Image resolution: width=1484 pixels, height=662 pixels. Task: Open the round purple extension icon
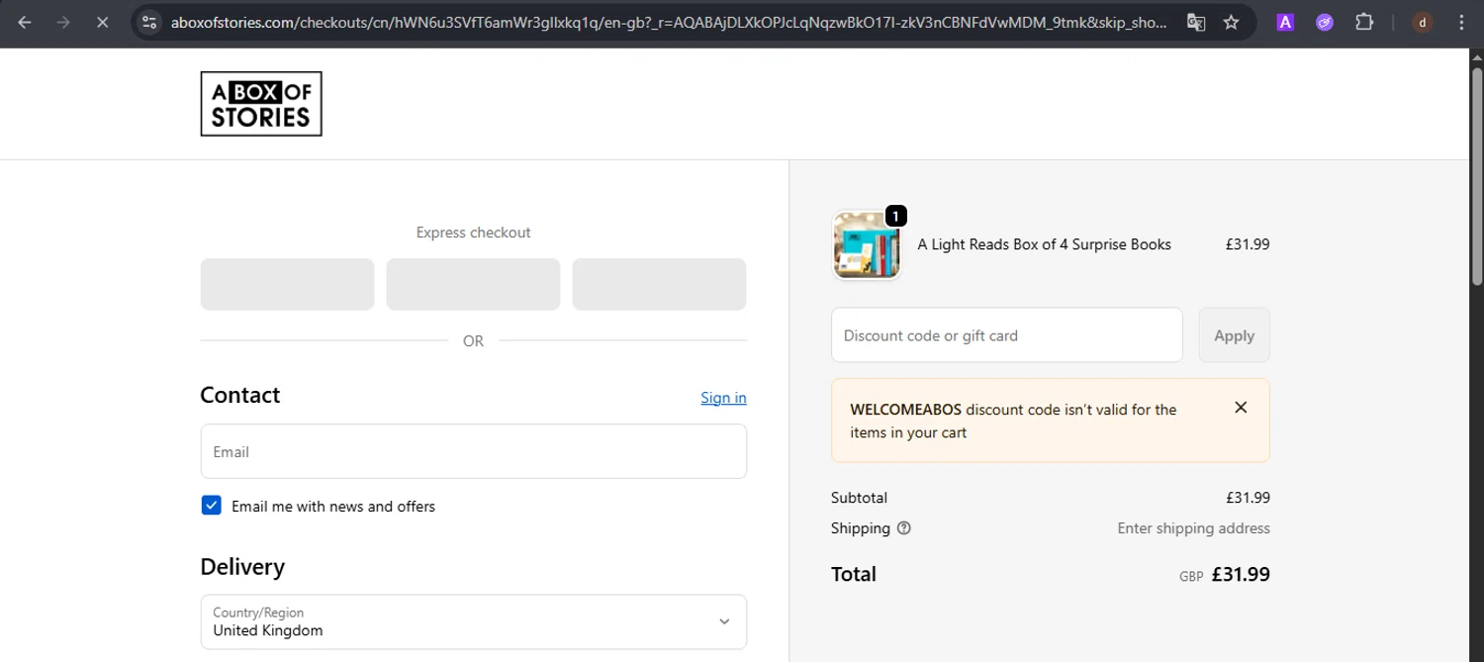(1325, 22)
